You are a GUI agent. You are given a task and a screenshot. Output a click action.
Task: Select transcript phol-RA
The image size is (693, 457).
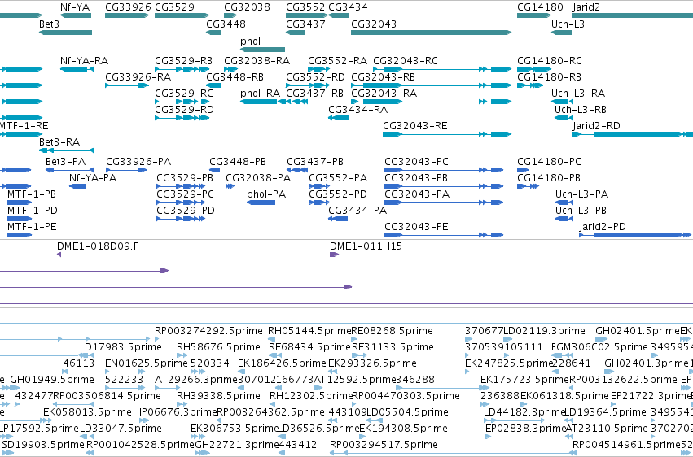pyautogui.click(x=261, y=93)
